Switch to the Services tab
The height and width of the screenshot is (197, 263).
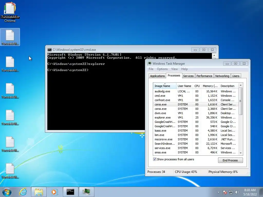pyautogui.click(x=188, y=76)
